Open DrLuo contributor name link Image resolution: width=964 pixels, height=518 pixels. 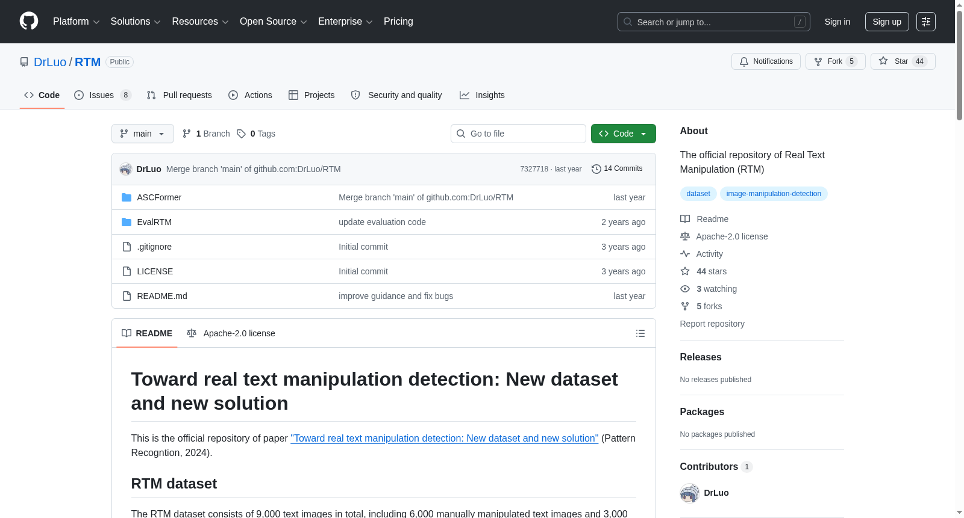coord(716,493)
